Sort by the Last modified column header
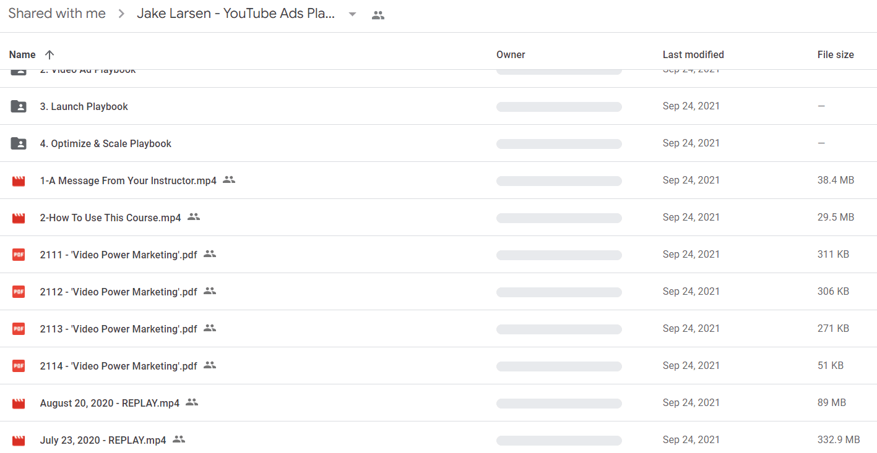Screen dimensions: 877x453 click(693, 54)
